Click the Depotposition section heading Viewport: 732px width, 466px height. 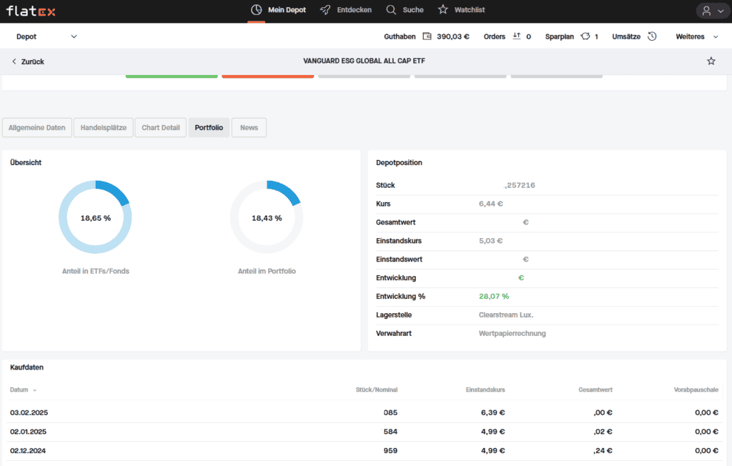coord(399,162)
